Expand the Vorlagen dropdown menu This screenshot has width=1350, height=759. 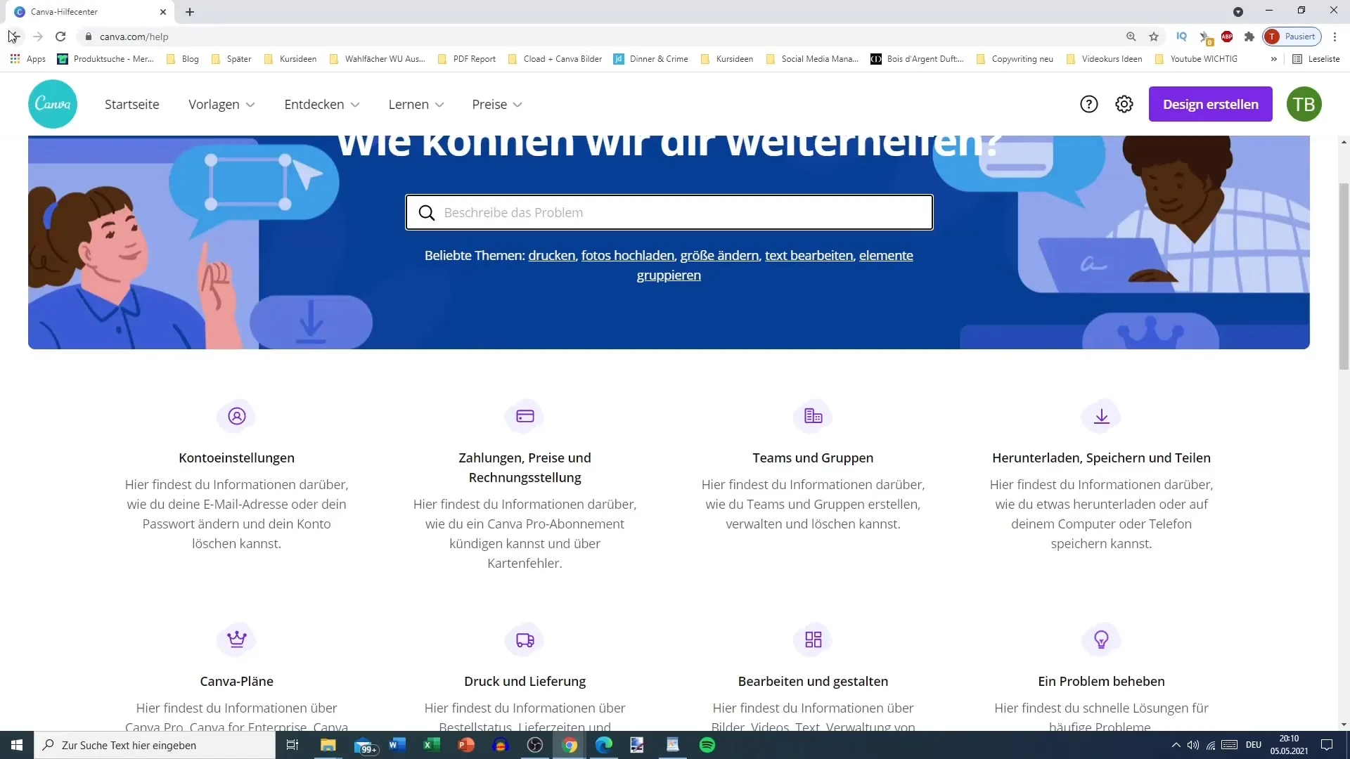click(221, 104)
